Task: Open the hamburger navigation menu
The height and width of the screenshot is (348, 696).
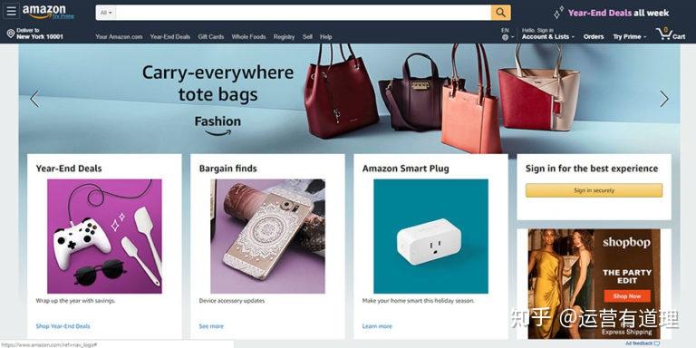Action: tap(11, 12)
